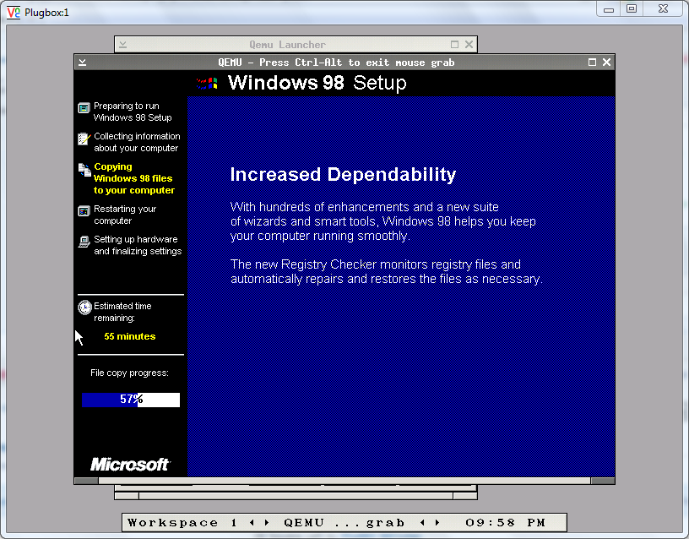Click the Qemu Launcher window's bottom-left resize grip

127,496
